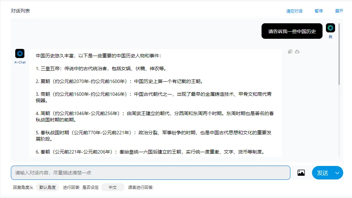The height and width of the screenshot is (198, 352).
Task: Click the AI-Chat name label under avatar
Action: [20, 62]
